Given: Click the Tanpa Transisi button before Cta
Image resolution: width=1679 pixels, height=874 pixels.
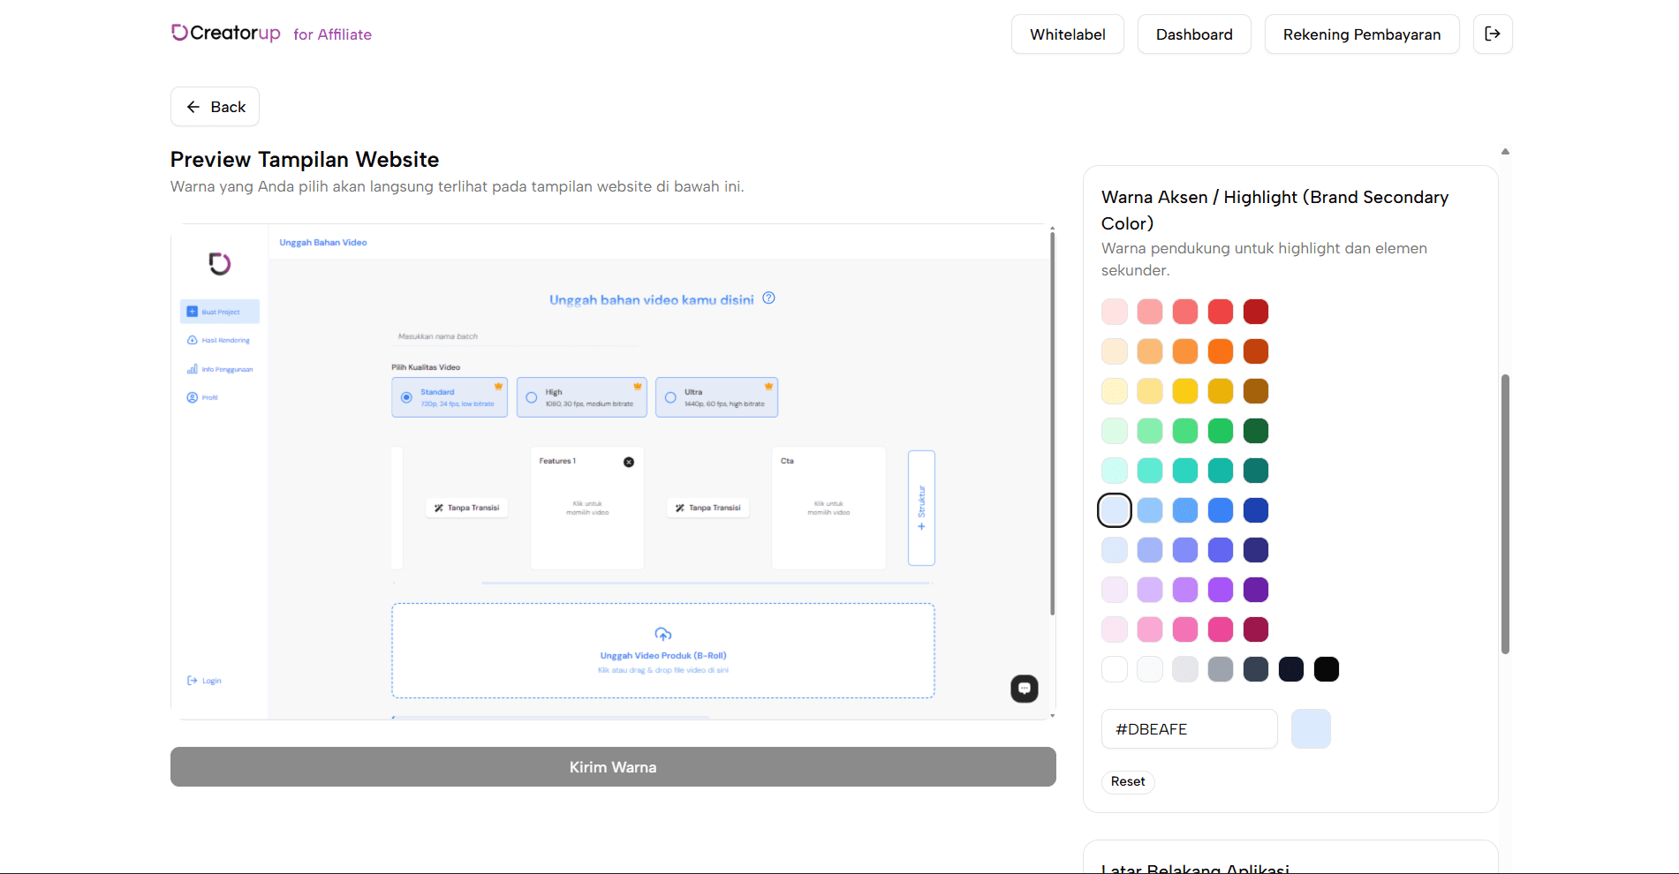Looking at the screenshot, I should (708, 508).
